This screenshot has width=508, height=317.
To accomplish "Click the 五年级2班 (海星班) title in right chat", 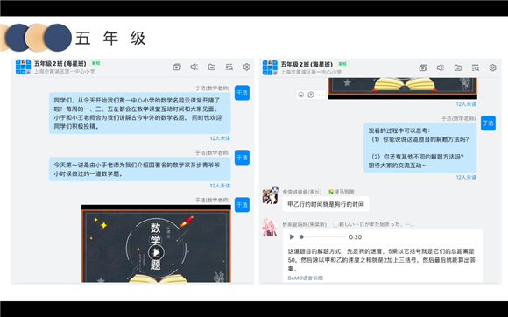I will 307,64.
